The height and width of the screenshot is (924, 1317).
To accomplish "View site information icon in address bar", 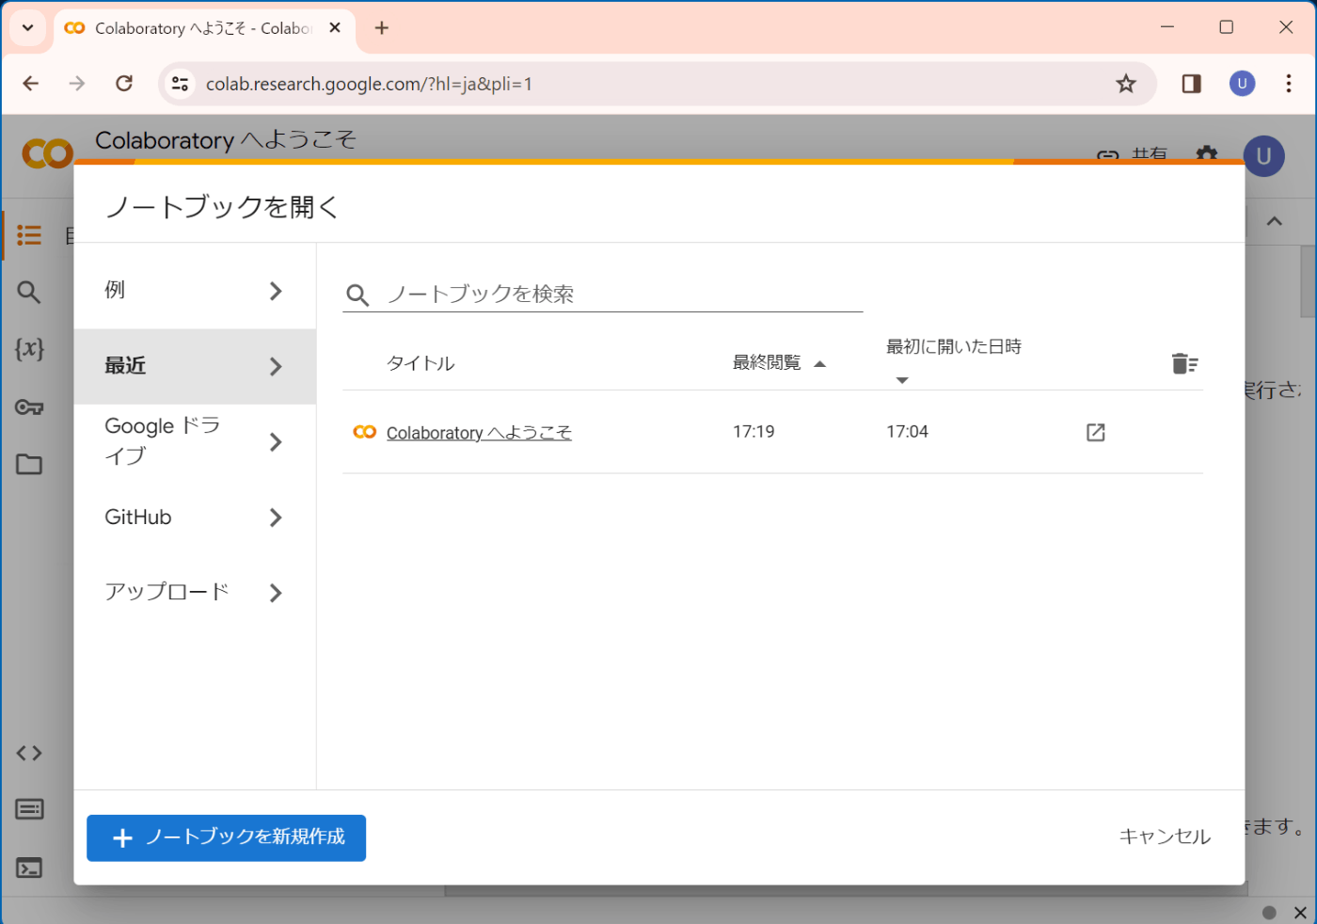I will click(180, 84).
